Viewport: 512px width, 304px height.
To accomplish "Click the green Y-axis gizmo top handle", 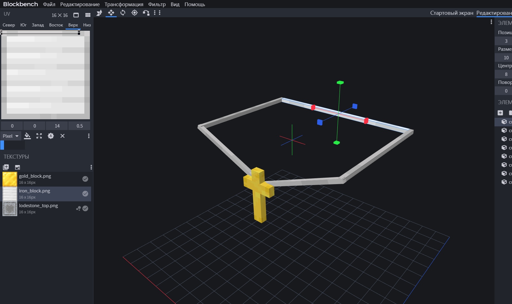I will point(340,82).
